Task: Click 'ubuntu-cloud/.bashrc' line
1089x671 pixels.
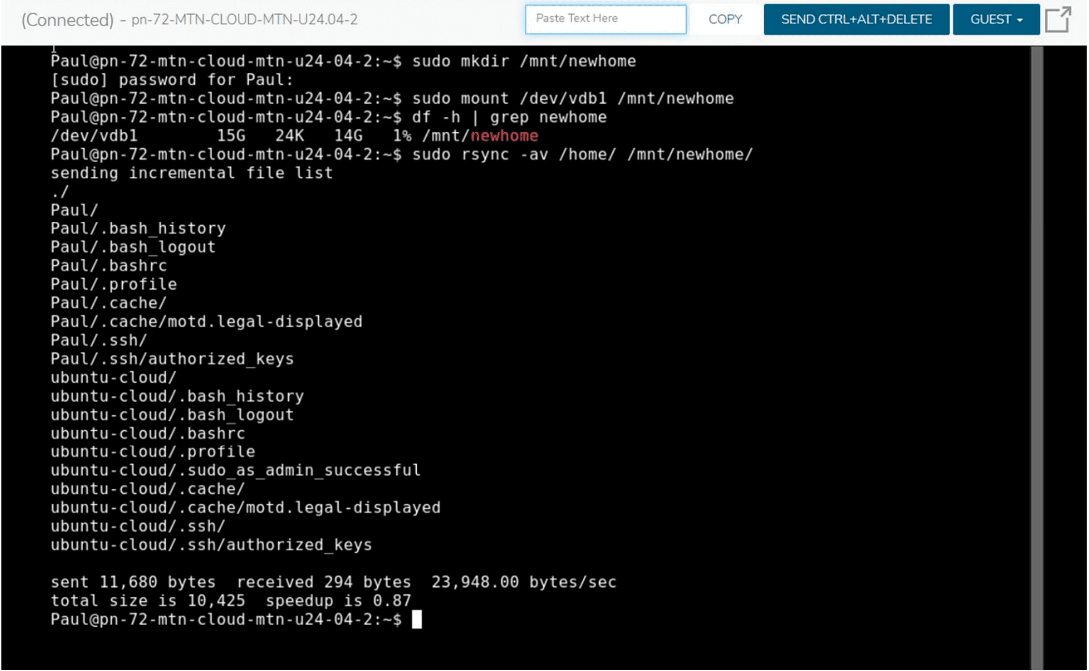Action: click(x=148, y=433)
